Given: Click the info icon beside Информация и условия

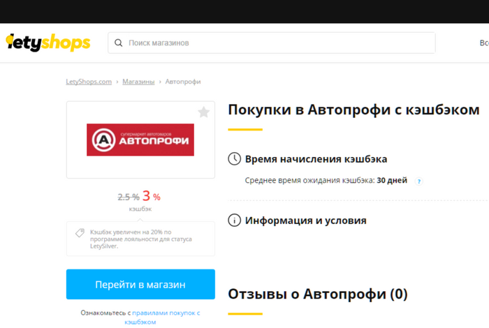Looking at the screenshot, I should coord(234,221).
